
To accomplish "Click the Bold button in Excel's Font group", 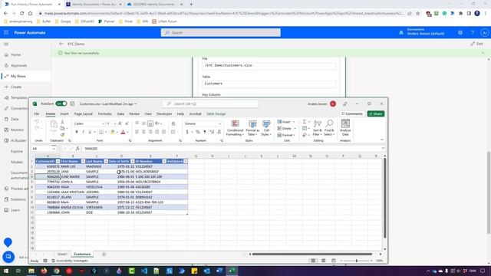I will 77,132.
